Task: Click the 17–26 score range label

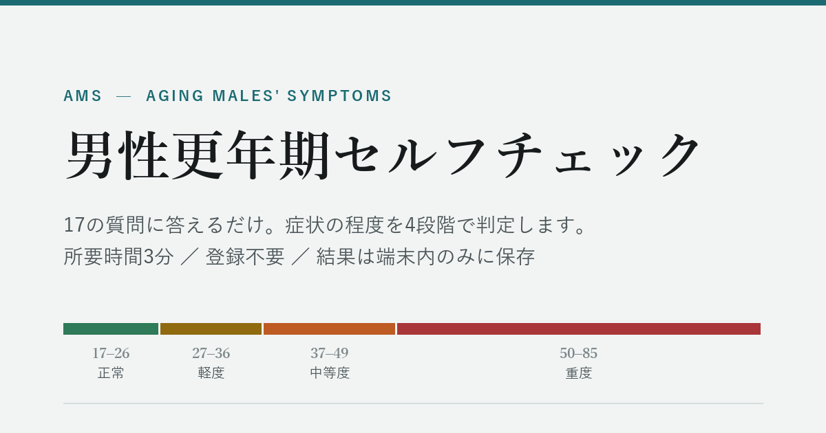Action: (111, 353)
